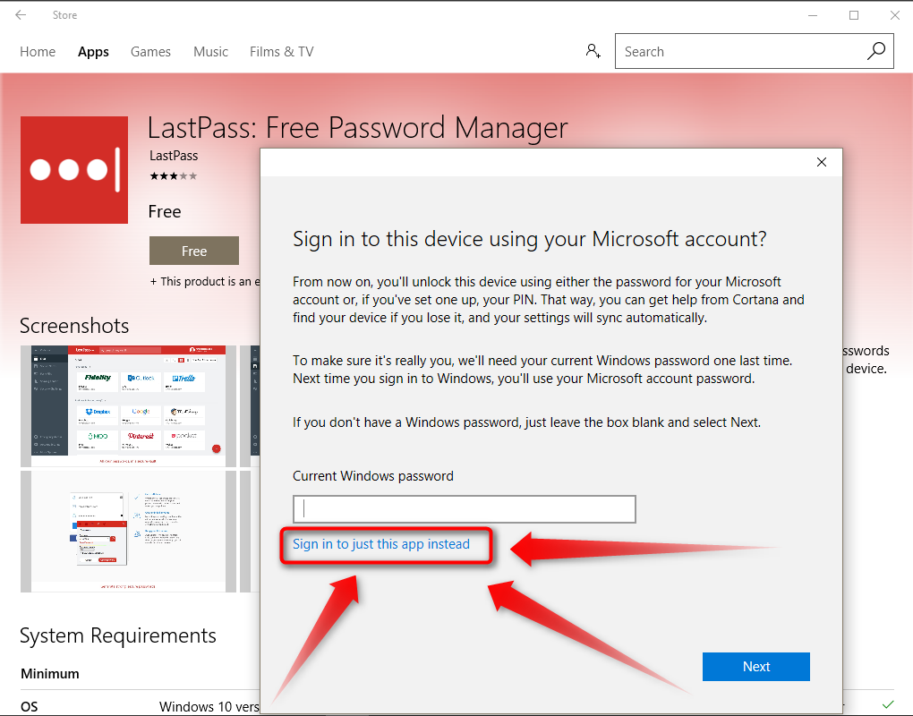Image resolution: width=913 pixels, height=716 pixels.
Task: Focus the Current Windows password field
Action: pyautogui.click(x=464, y=509)
